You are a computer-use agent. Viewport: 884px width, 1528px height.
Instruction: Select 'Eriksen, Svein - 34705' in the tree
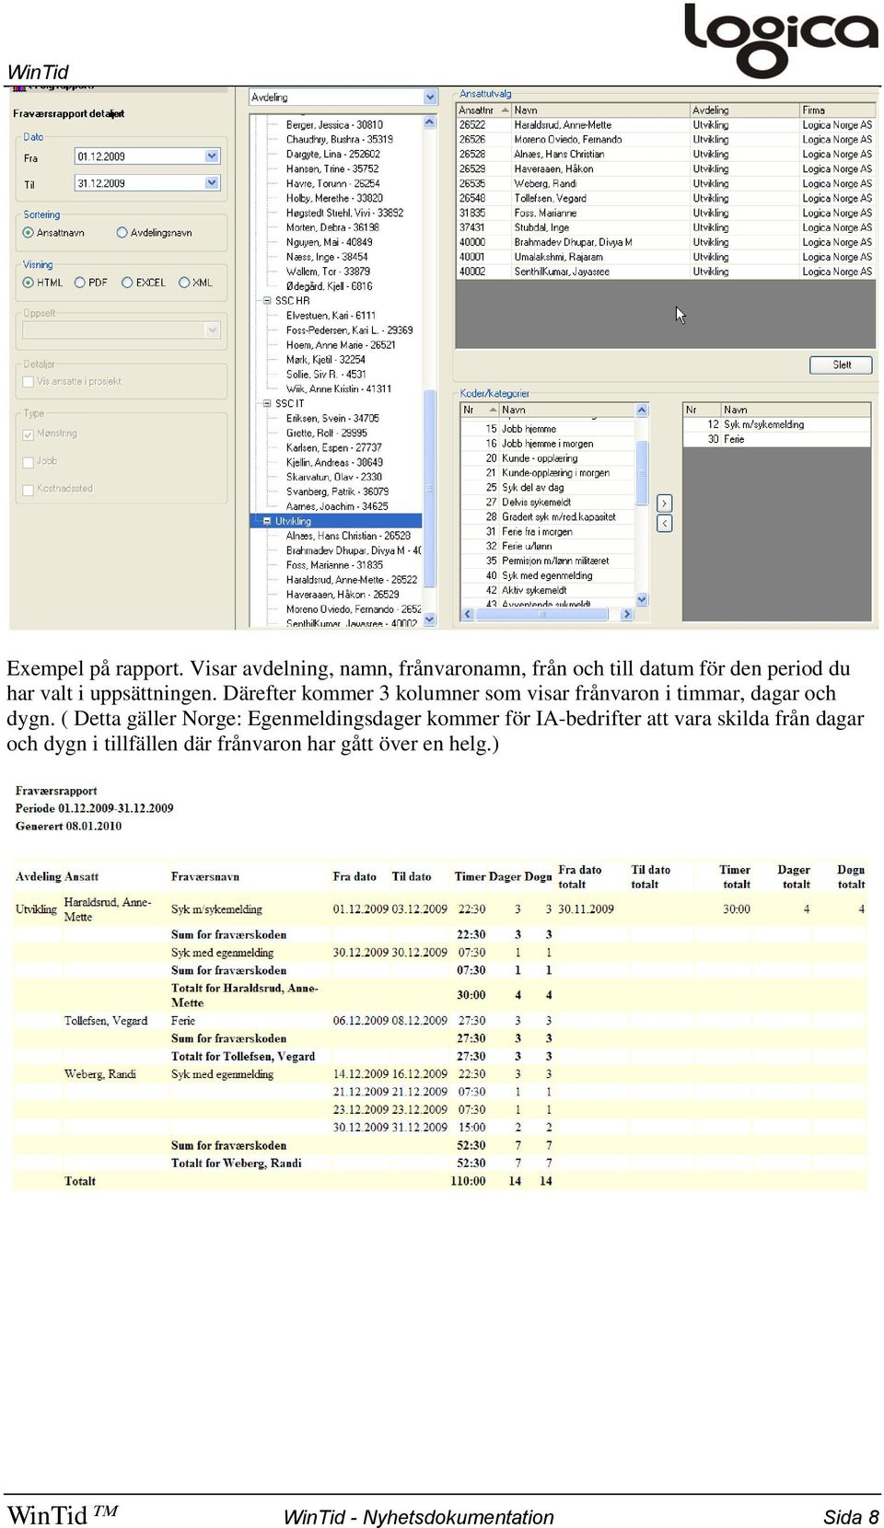point(332,418)
